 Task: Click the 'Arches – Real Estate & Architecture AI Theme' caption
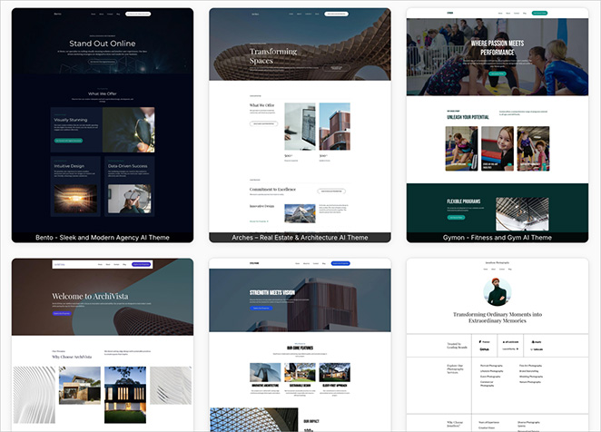[300, 237]
